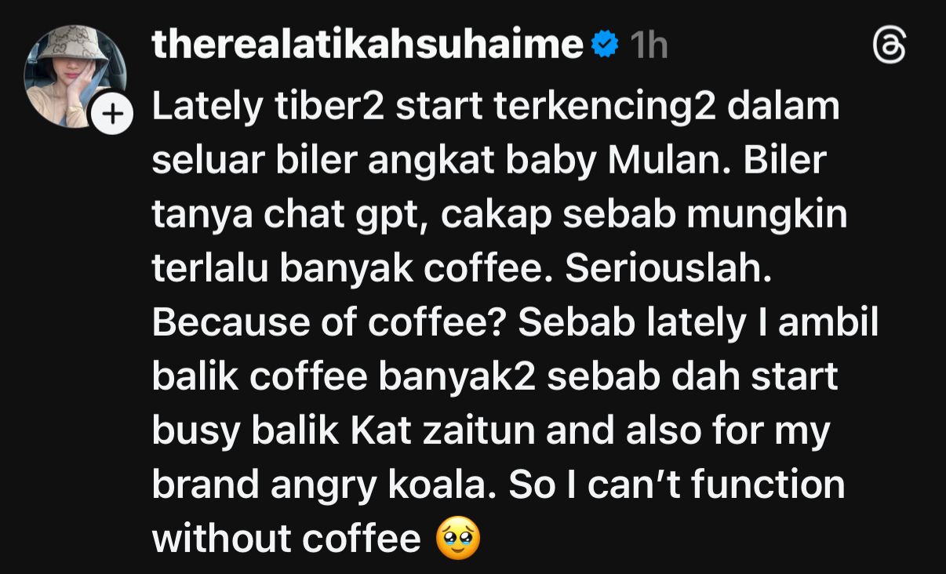Click the 1h timestamp

click(649, 46)
